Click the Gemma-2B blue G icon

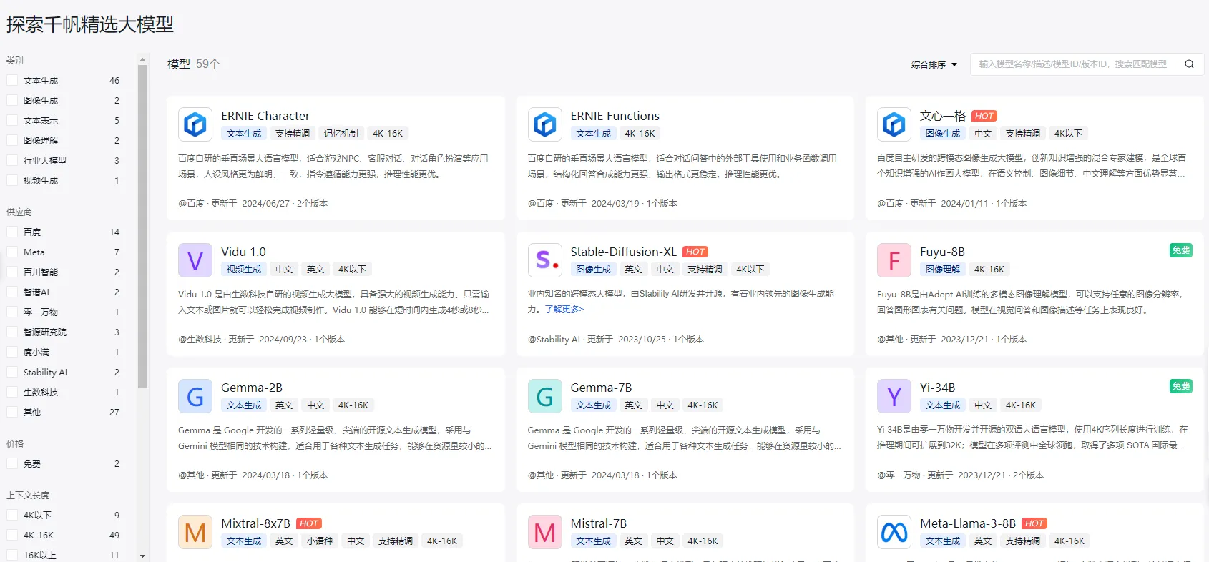pyautogui.click(x=195, y=396)
